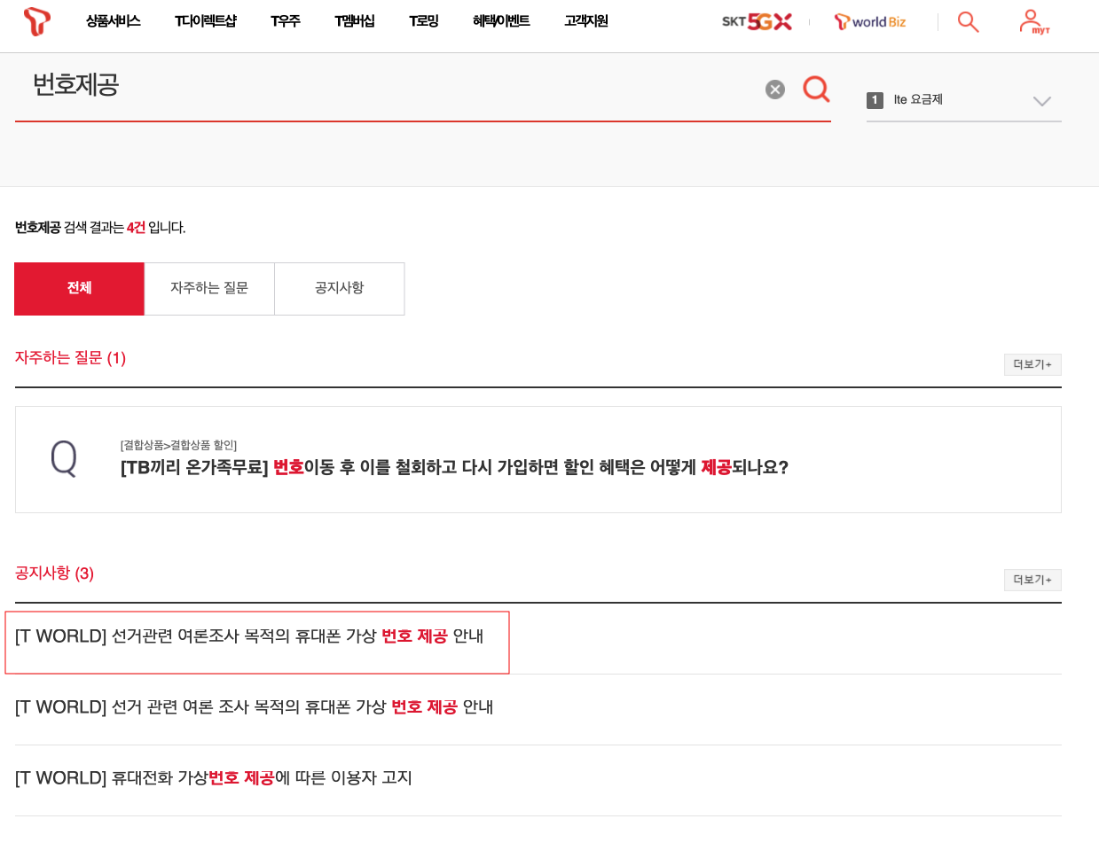Expand the lte 요금제 dropdown
Image resolution: width=1099 pixels, height=858 pixels.
coord(1041,101)
